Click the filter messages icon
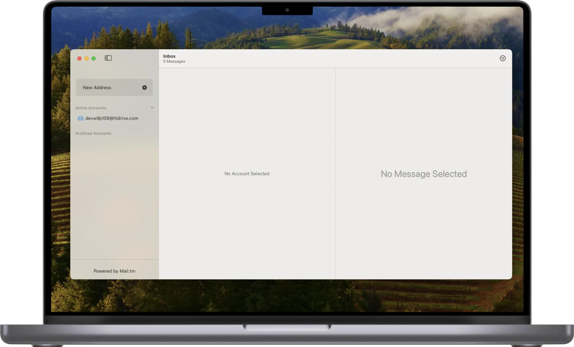574x347 pixels. pyautogui.click(x=503, y=58)
